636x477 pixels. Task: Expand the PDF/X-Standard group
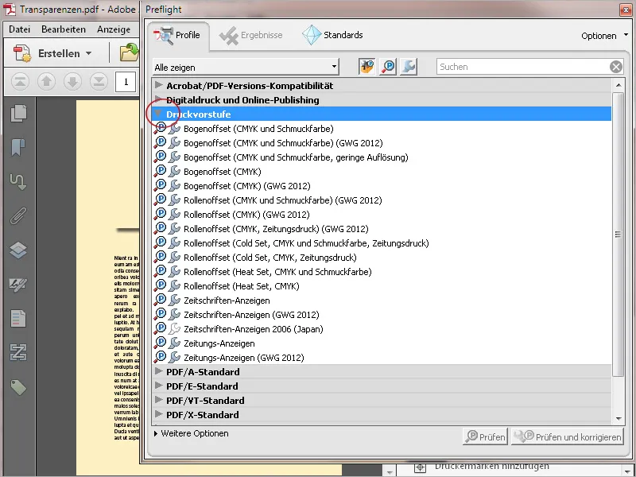[x=159, y=414]
